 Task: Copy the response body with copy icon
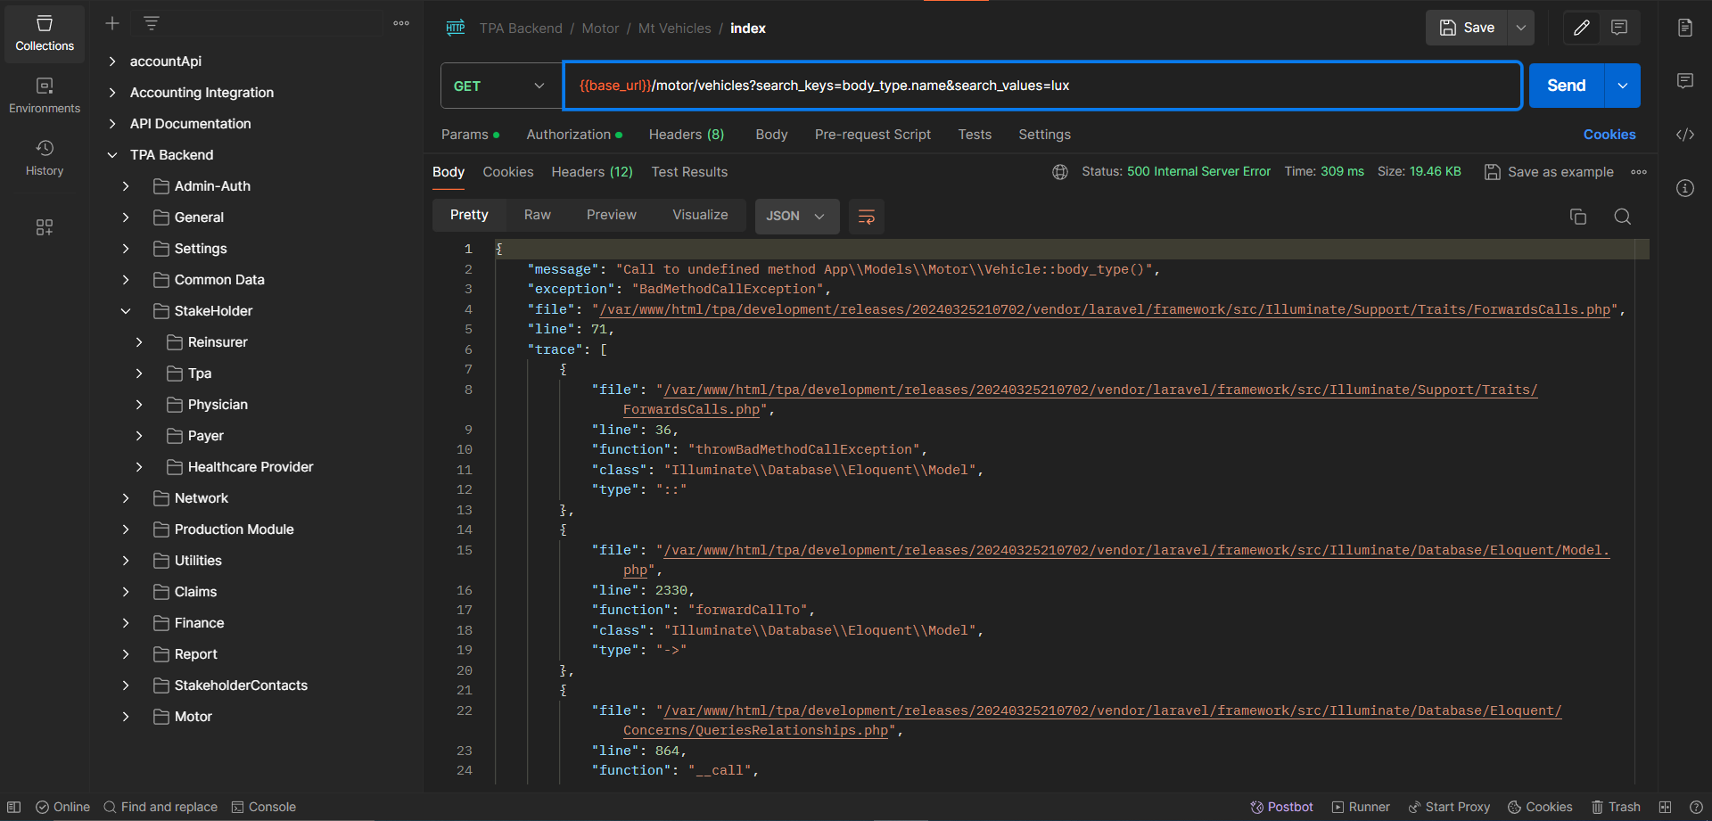1577,217
